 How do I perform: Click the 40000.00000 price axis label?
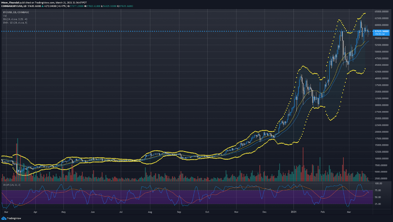click(x=382, y=79)
